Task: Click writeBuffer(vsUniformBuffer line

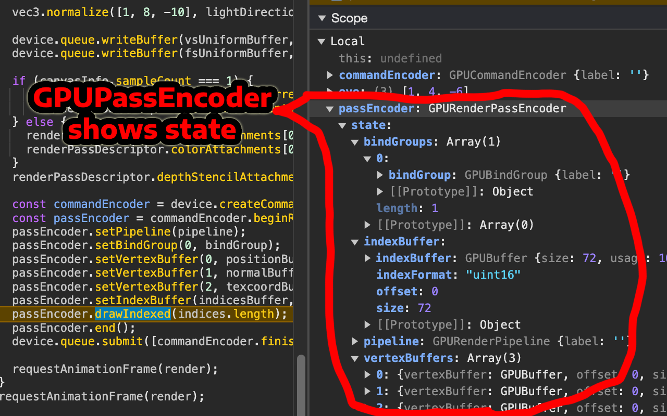Action: pyautogui.click(x=153, y=40)
